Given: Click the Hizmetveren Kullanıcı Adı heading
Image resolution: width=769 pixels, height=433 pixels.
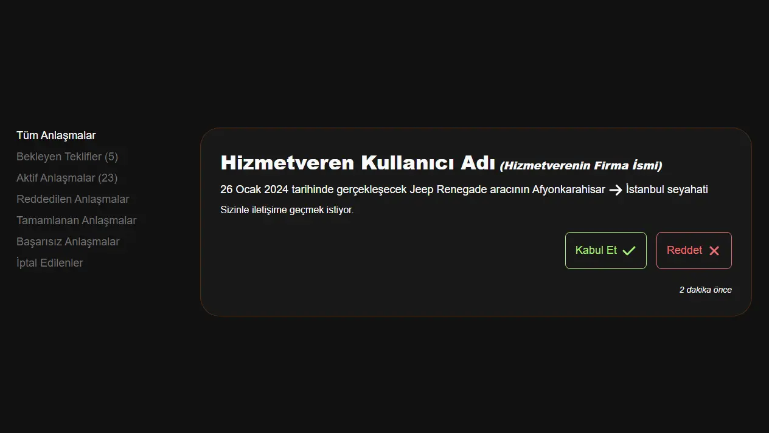Looking at the screenshot, I should coord(358,163).
